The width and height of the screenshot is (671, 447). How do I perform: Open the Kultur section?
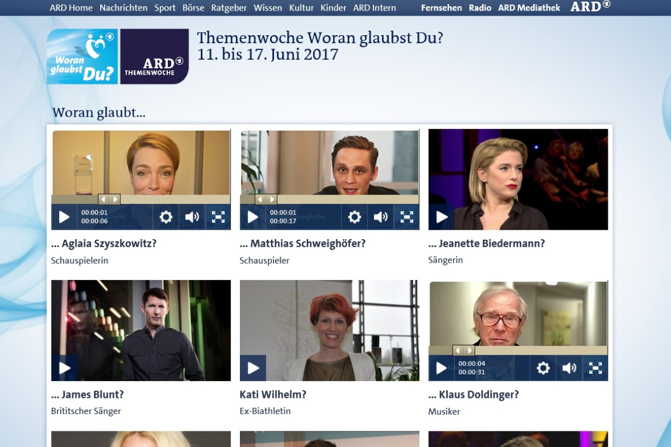point(301,8)
